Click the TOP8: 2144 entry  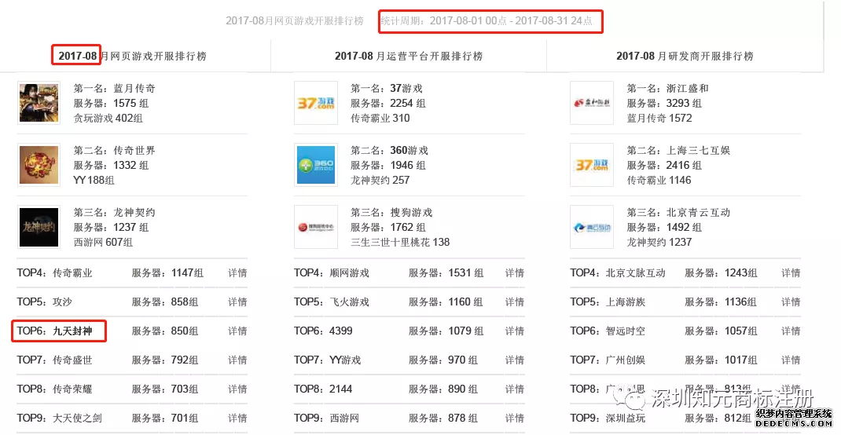point(323,389)
